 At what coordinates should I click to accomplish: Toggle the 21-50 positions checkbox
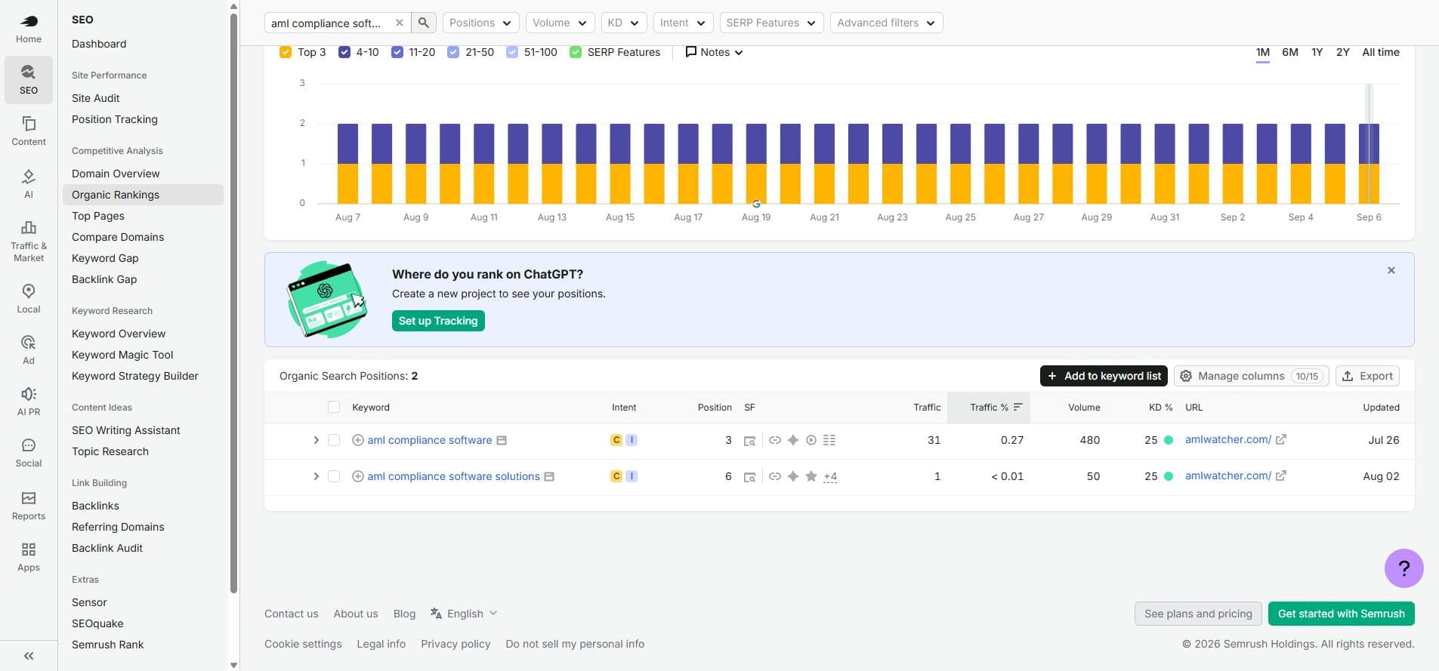(x=453, y=52)
